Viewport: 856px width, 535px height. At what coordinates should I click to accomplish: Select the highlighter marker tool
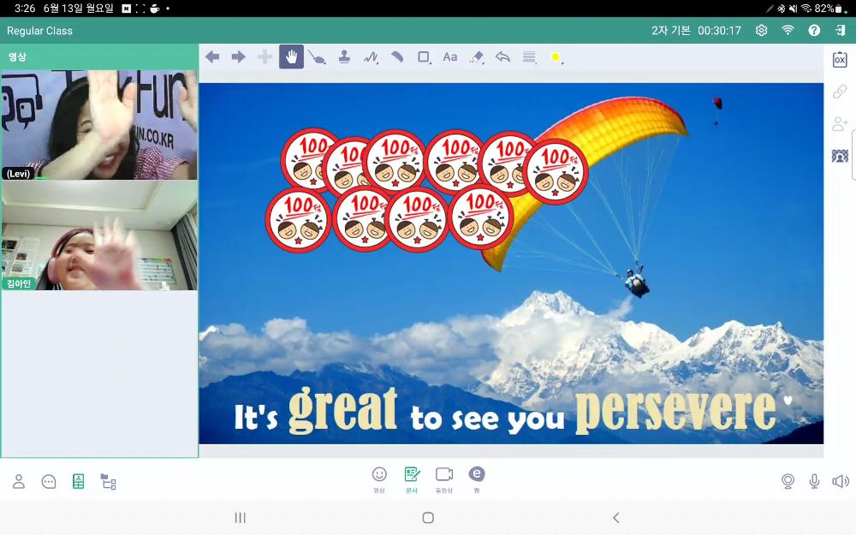[397, 57]
